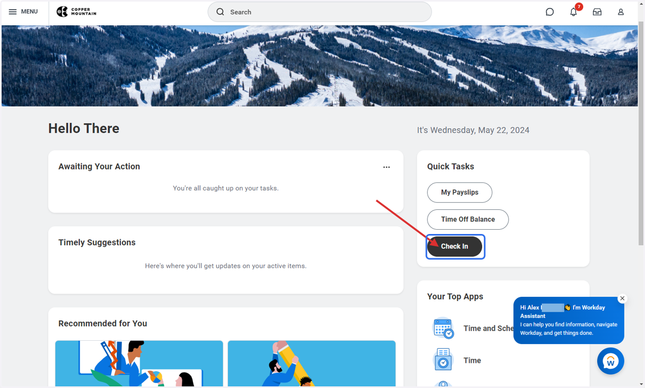Open the chat bubble icon in header
645x388 pixels.
click(549, 12)
